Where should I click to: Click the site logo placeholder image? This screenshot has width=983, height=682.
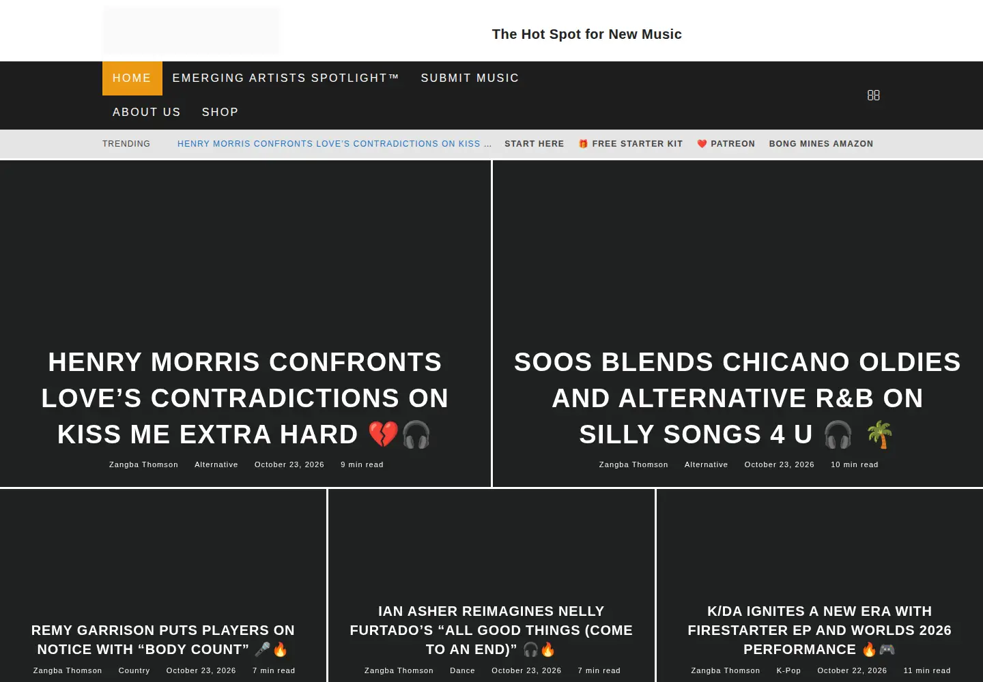[191, 31]
